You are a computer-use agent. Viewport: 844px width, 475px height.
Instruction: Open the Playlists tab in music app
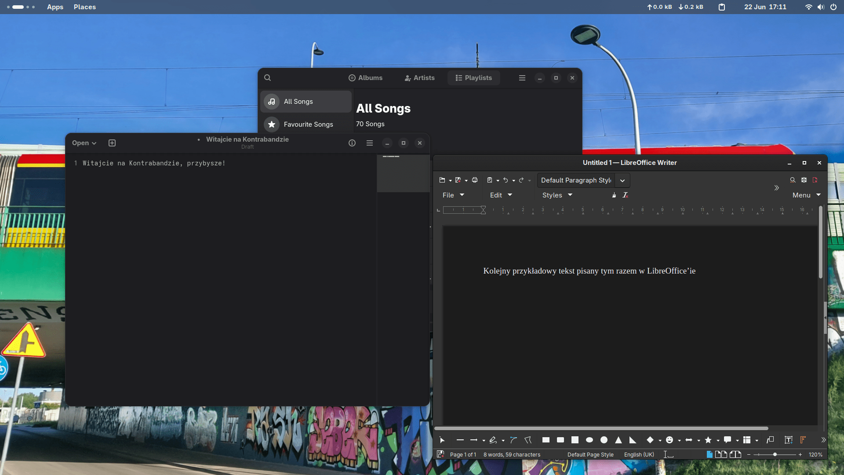(473, 78)
